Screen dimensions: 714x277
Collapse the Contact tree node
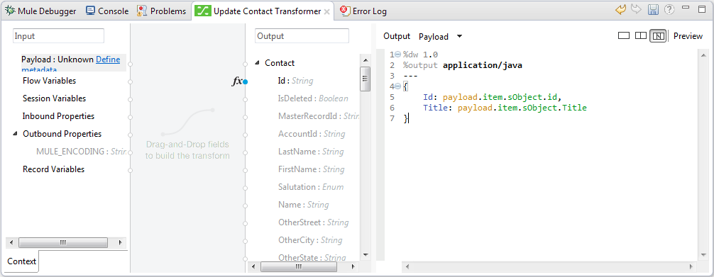click(x=257, y=63)
